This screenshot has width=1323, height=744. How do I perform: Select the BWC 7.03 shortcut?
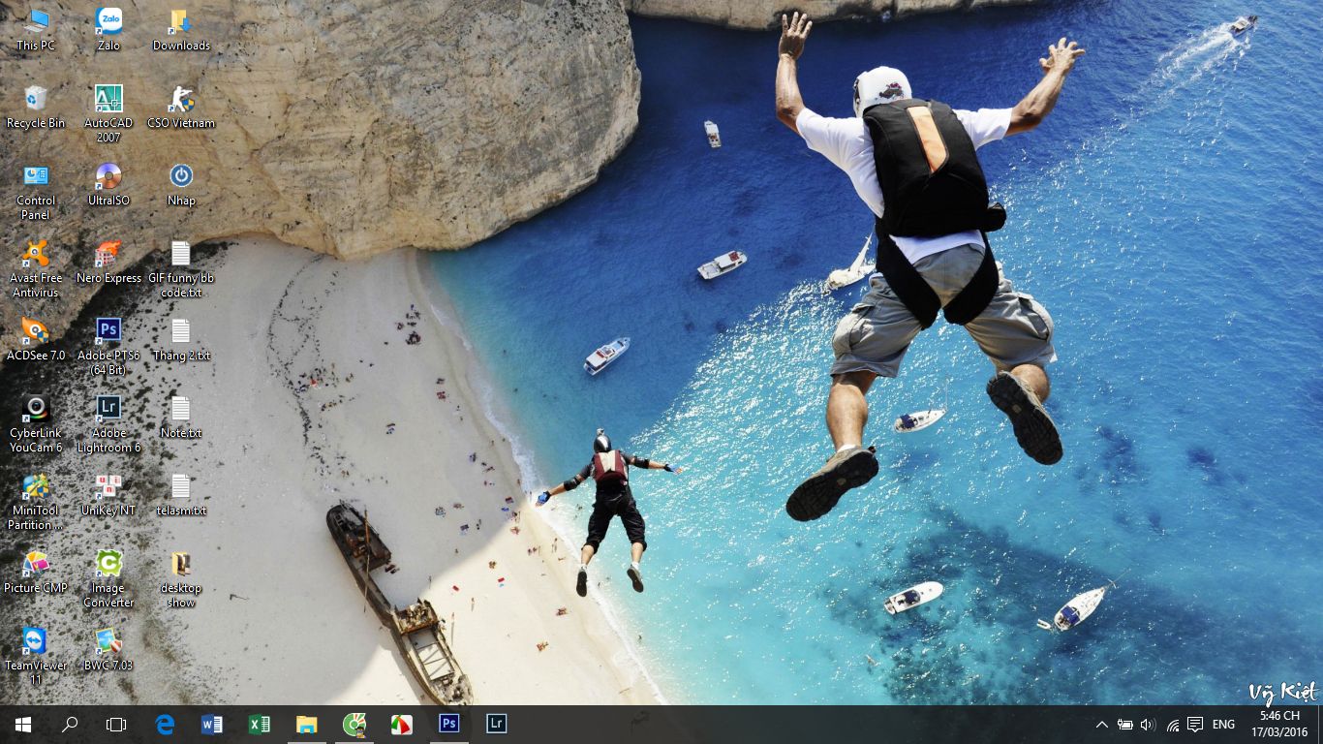click(x=108, y=649)
